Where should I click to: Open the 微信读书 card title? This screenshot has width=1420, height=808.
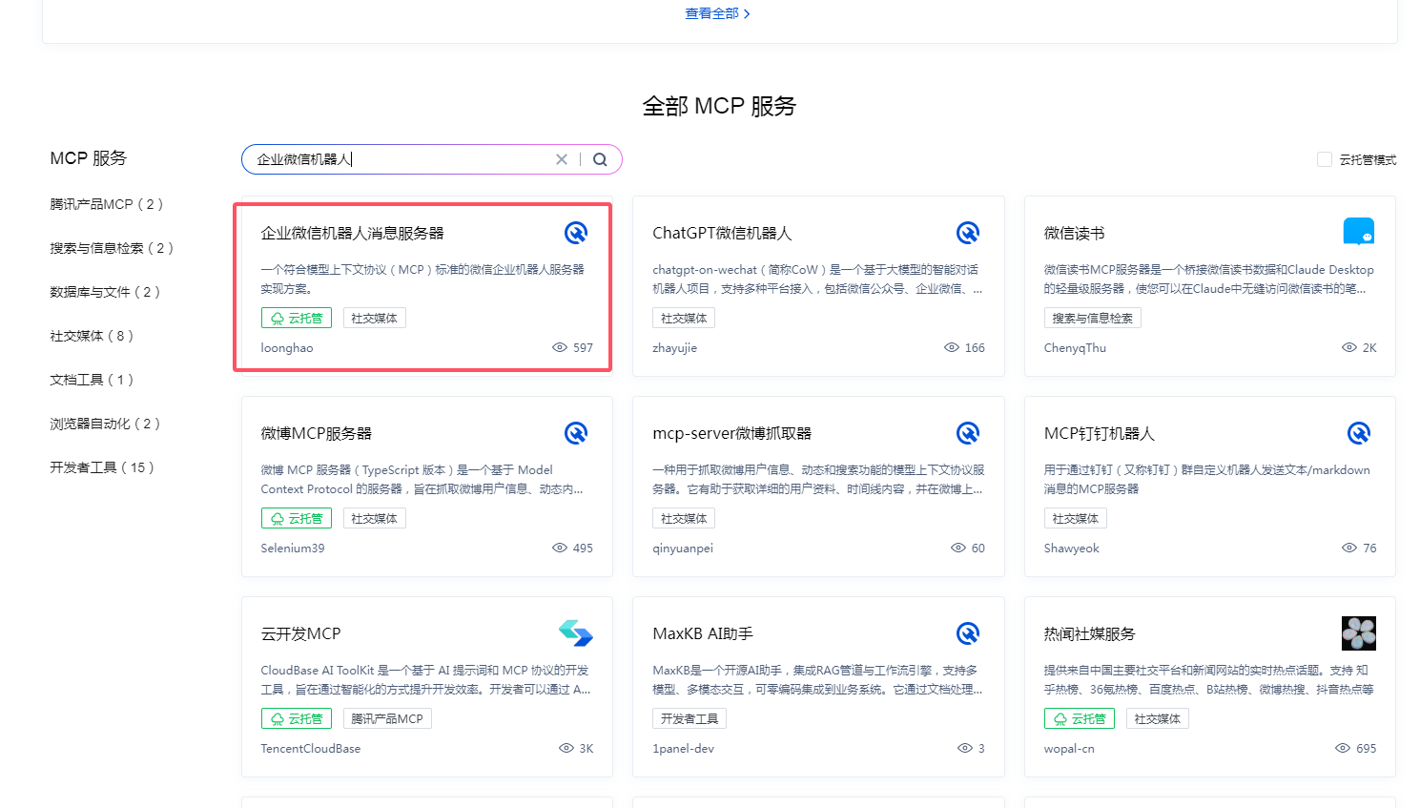[x=1074, y=233]
